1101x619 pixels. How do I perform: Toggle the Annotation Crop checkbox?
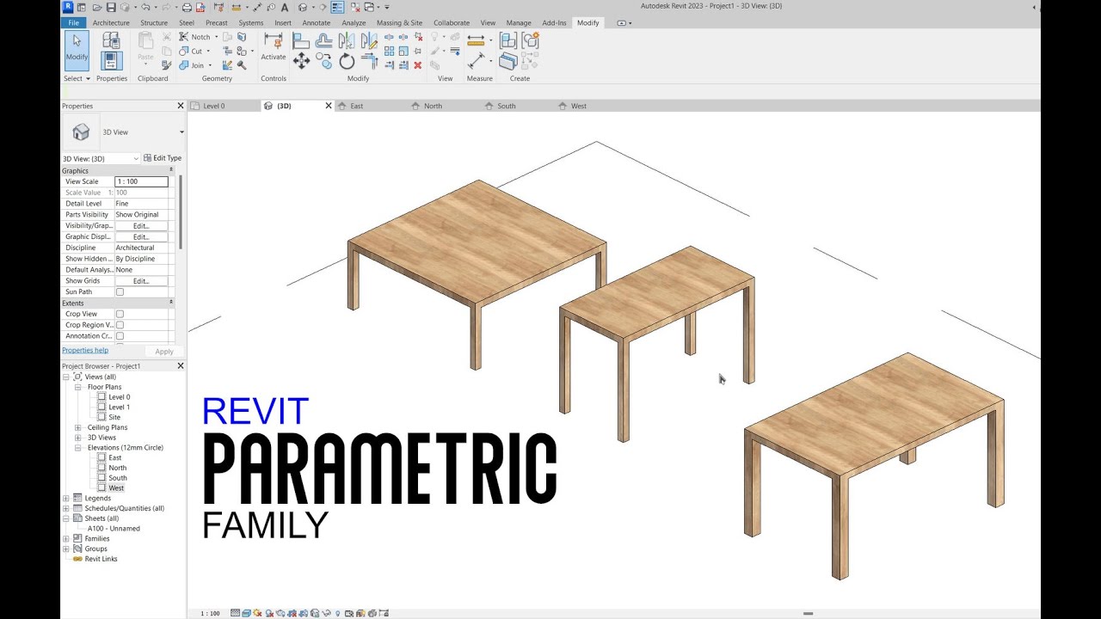click(x=120, y=336)
